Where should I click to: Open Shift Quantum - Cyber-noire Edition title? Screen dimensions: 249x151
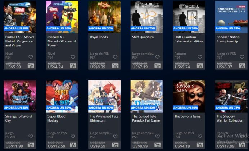pyautogui.click(x=189, y=39)
